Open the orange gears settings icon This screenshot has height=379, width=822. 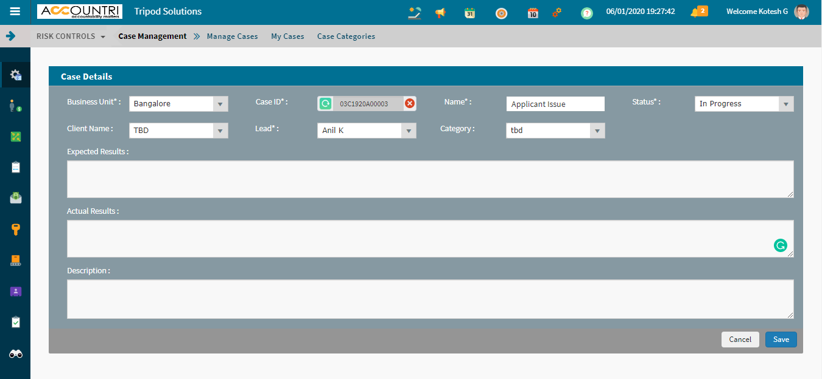pos(557,12)
